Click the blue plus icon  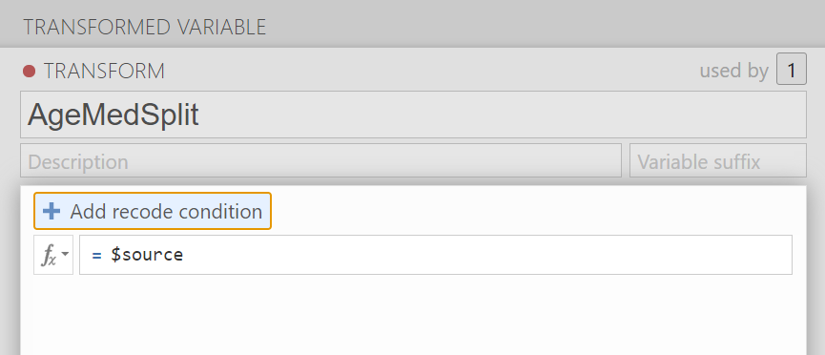(x=52, y=211)
